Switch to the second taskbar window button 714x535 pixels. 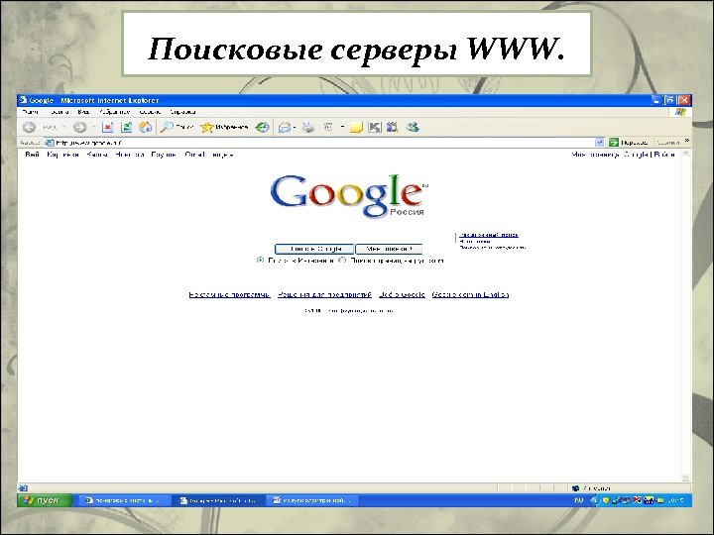[219, 500]
